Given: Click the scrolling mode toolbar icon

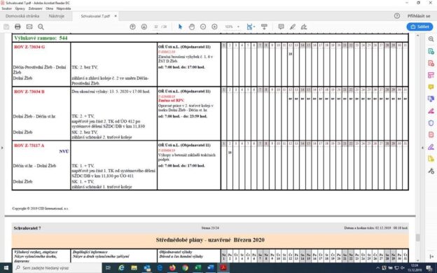Looking at the screenshot, I should click(264, 27).
